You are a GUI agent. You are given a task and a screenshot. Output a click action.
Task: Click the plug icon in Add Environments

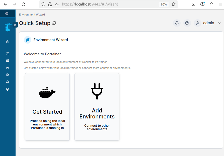click(x=97, y=91)
